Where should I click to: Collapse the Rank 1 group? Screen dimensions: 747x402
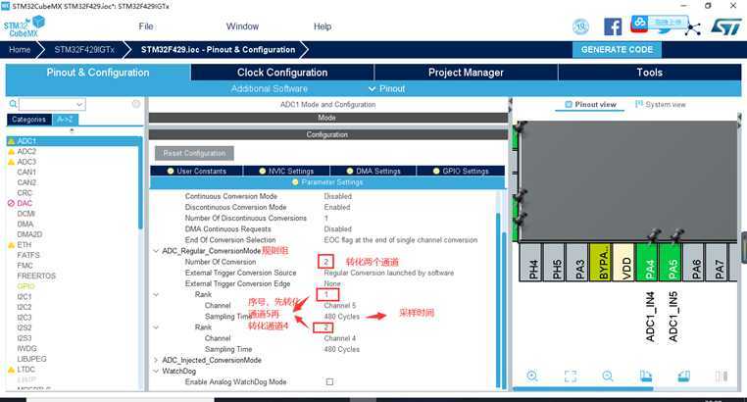coord(156,294)
